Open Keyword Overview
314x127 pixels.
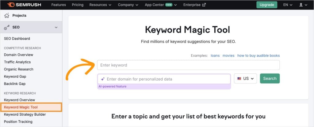pyautogui.click(x=19, y=100)
